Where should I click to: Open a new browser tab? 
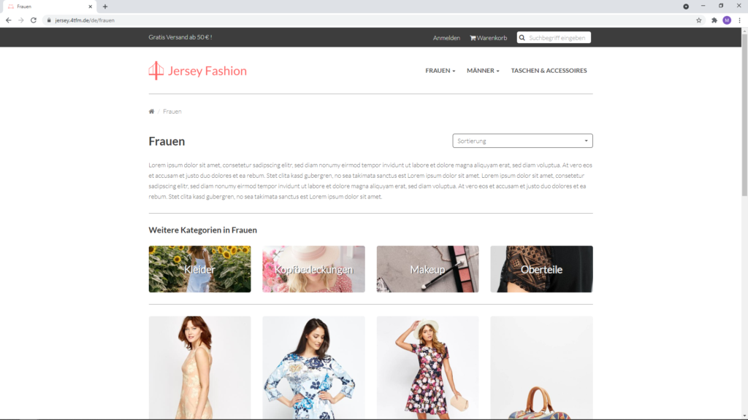tap(105, 7)
